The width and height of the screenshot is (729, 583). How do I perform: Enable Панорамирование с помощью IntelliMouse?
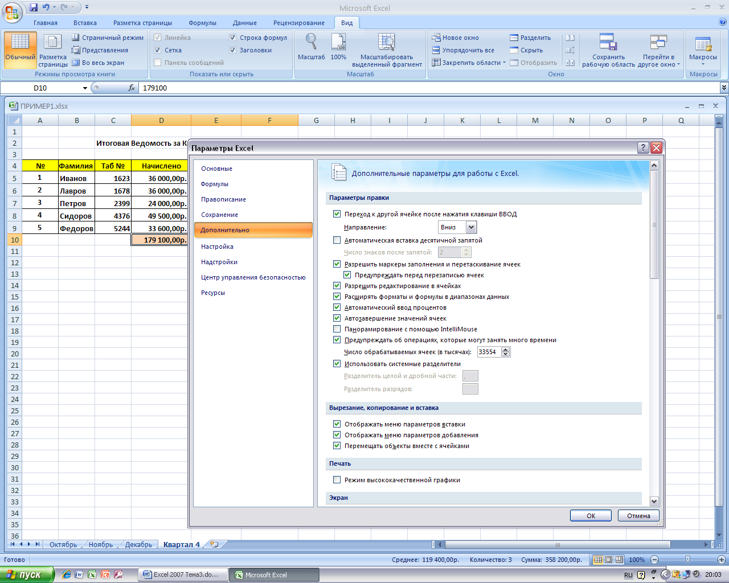point(337,329)
